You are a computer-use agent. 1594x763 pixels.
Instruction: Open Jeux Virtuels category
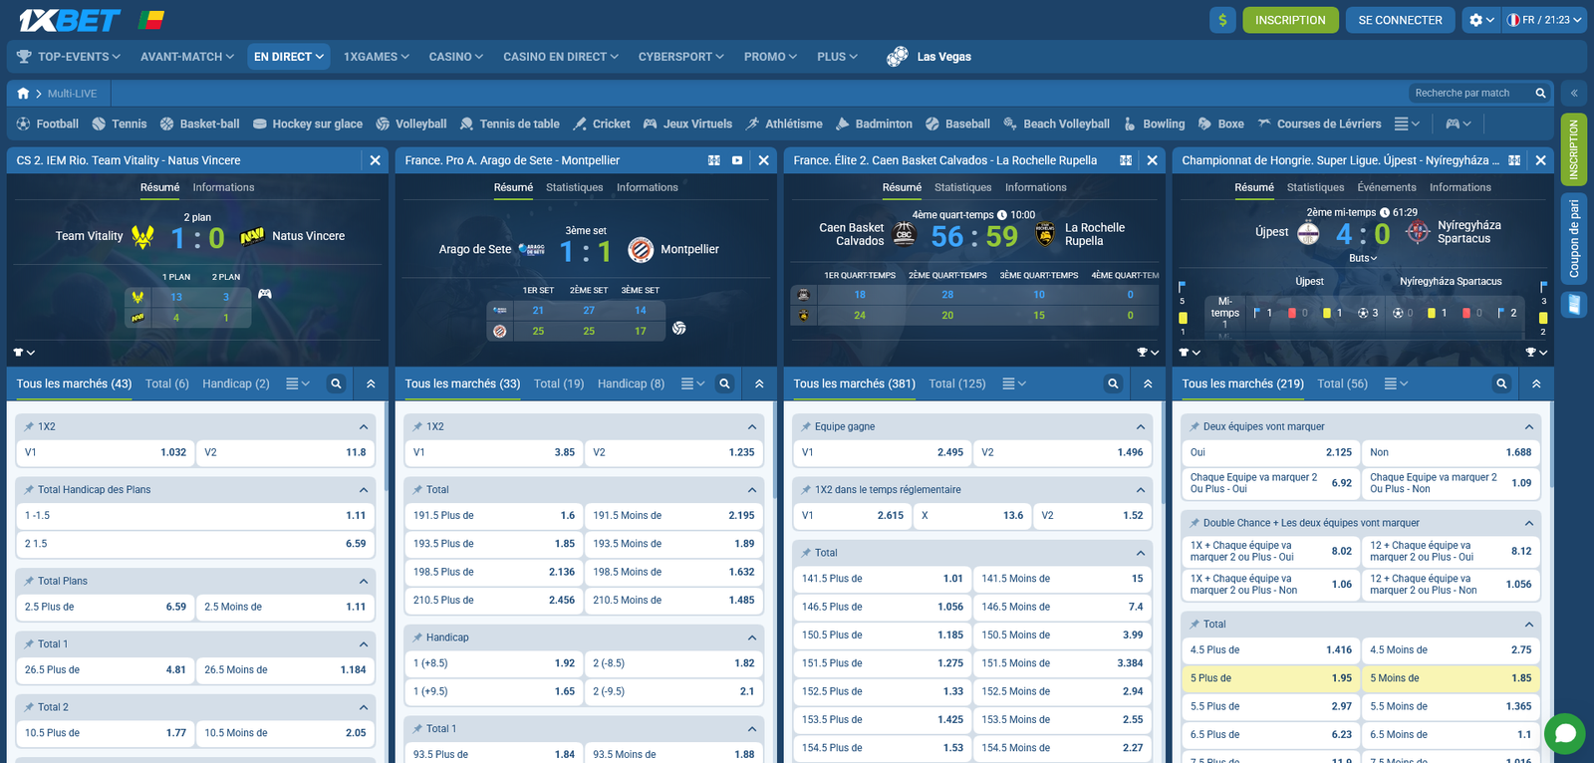(687, 124)
